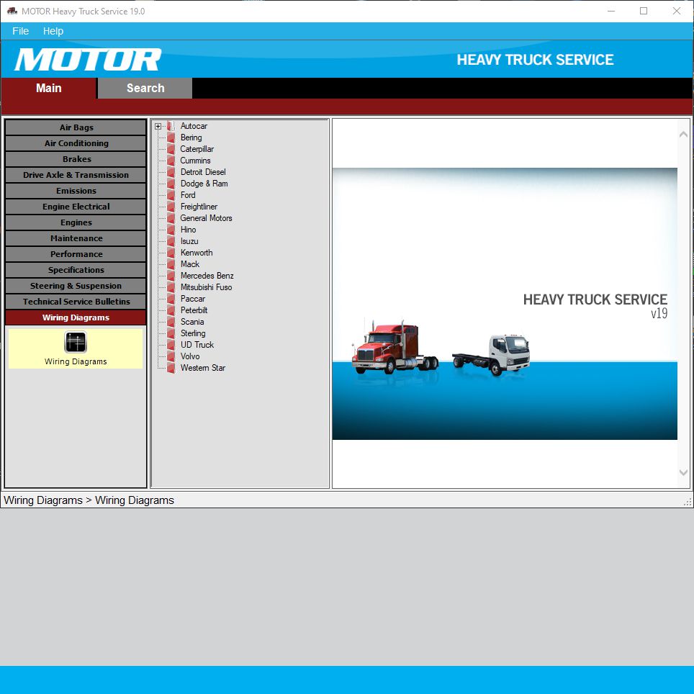Open the Help menu
Viewport: 694px width, 694px height.
click(53, 31)
